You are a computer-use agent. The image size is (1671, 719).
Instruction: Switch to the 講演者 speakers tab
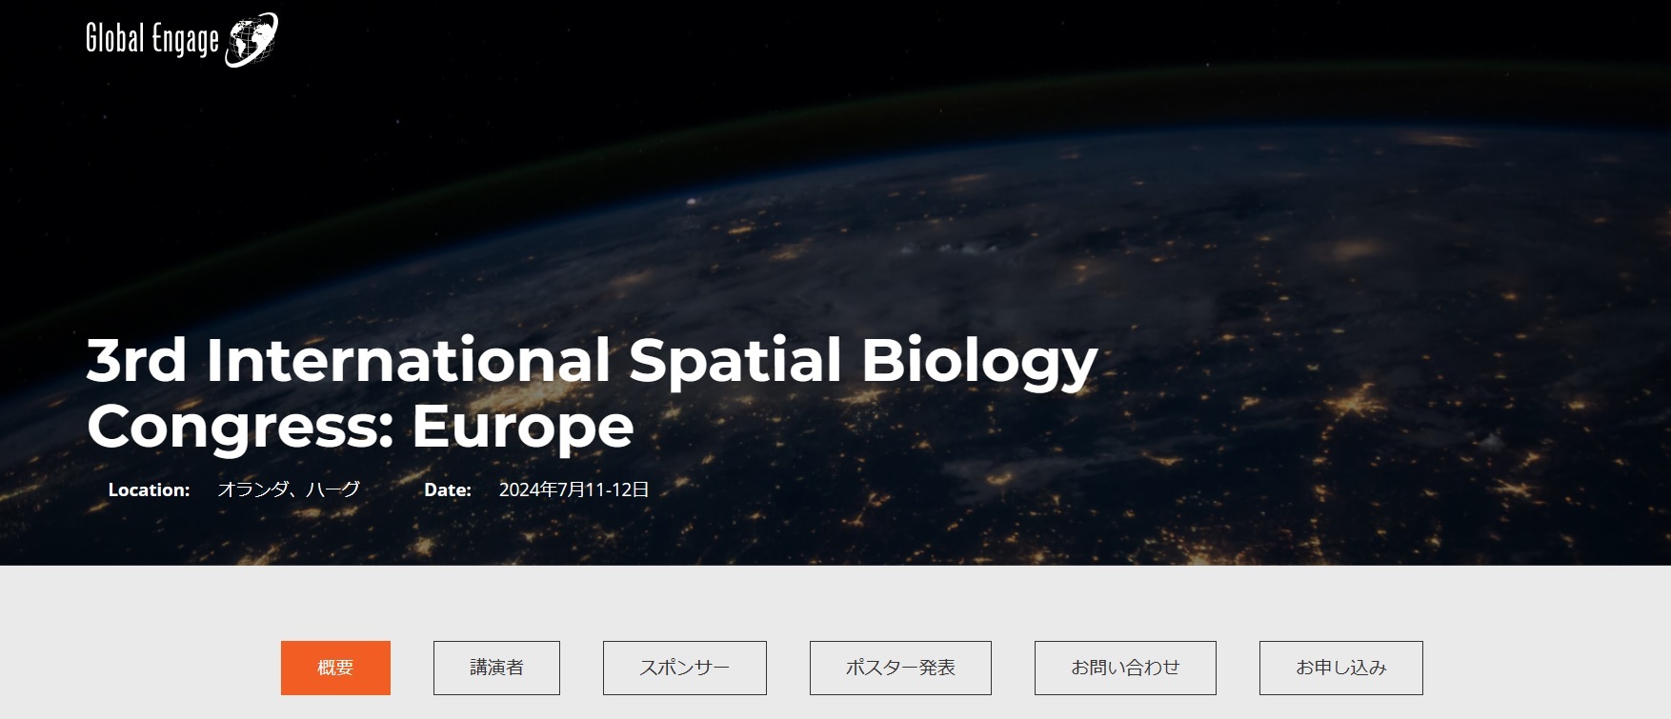coord(496,668)
